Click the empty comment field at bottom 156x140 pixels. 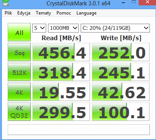coord(79,130)
